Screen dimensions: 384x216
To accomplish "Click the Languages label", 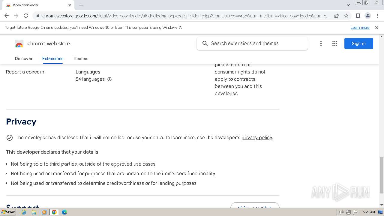I will pos(88,72).
